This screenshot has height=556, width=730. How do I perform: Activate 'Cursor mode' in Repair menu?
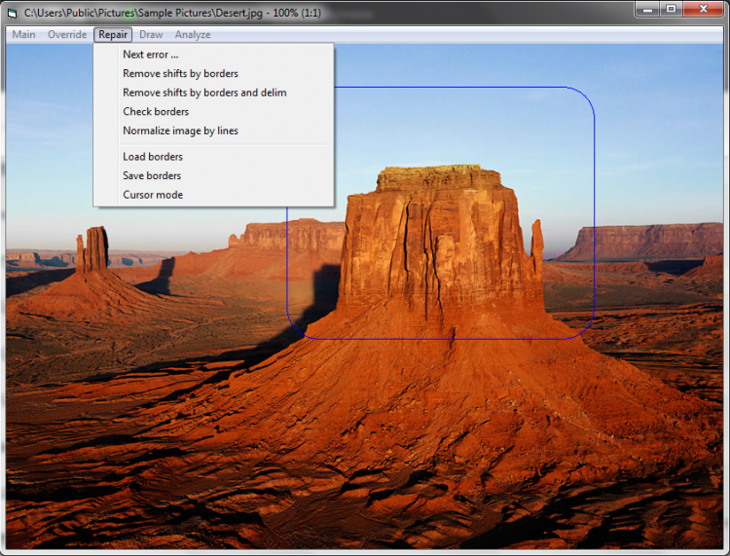tap(214, 195)
